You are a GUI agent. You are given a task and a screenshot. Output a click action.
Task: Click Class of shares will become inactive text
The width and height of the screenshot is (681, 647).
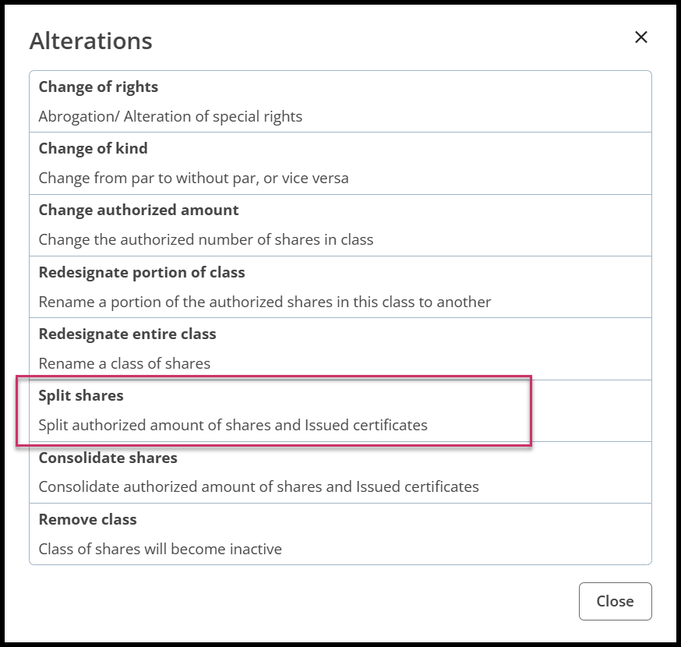(160, 550)
